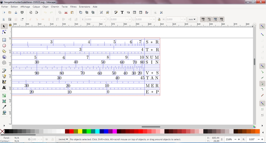Select the Selector arrow tool
The image size is (266, 143).
4,26
